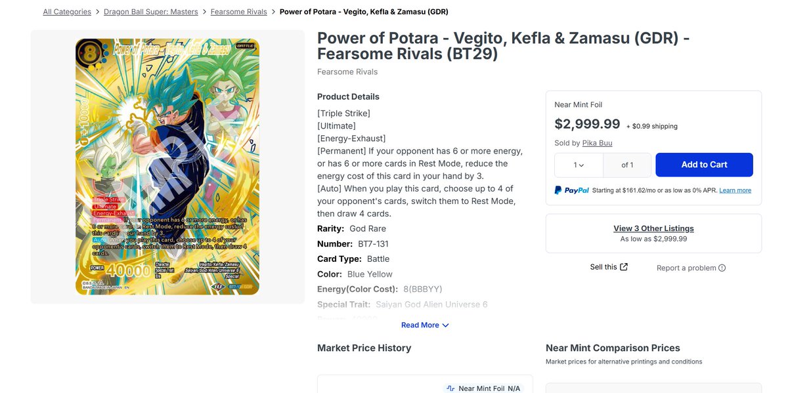Screen dimensions: 788x393
Task: Click the Read More chevron icon
Action: [x=446, y=325]
